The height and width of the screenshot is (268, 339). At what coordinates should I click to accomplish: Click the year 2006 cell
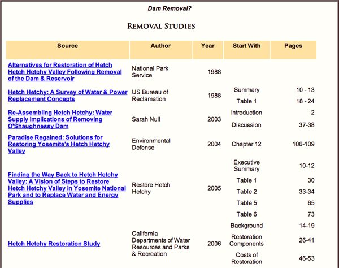214,244
